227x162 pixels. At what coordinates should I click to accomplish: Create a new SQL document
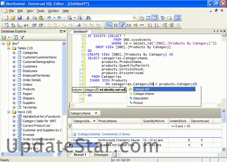tap(7, 18)
